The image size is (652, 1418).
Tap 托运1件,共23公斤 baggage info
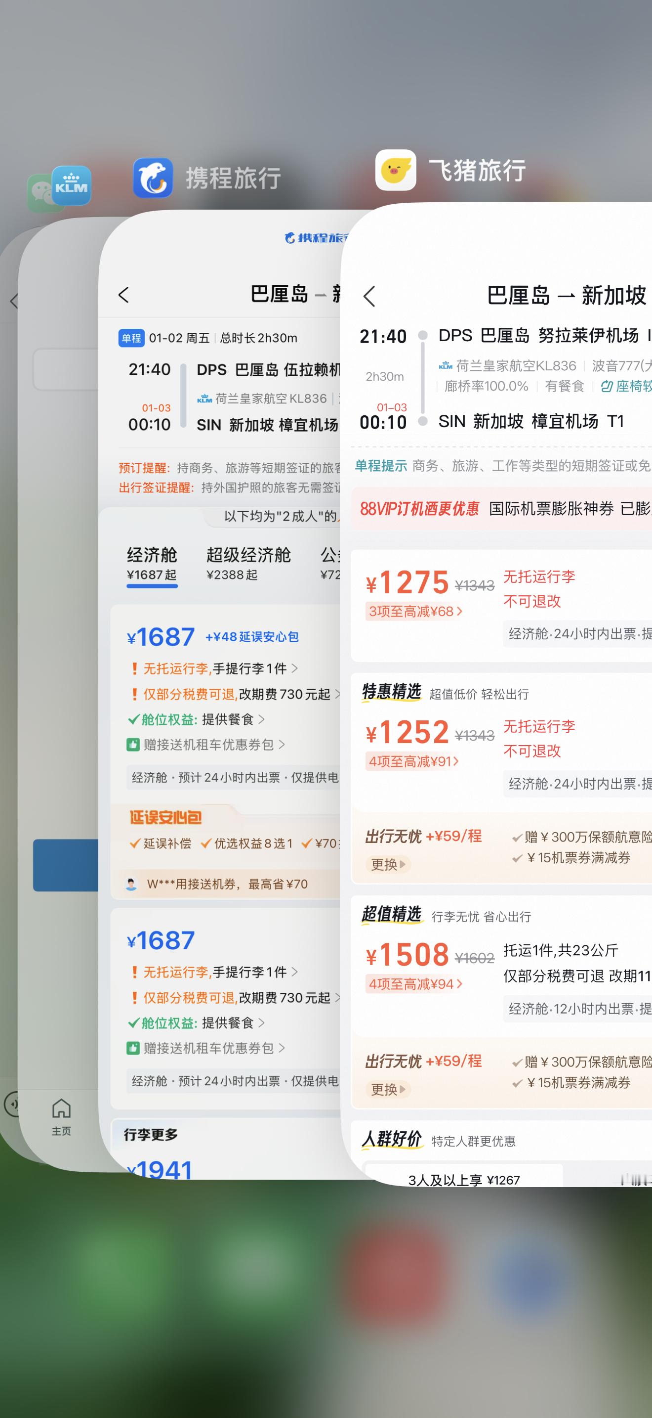(561, 950)
